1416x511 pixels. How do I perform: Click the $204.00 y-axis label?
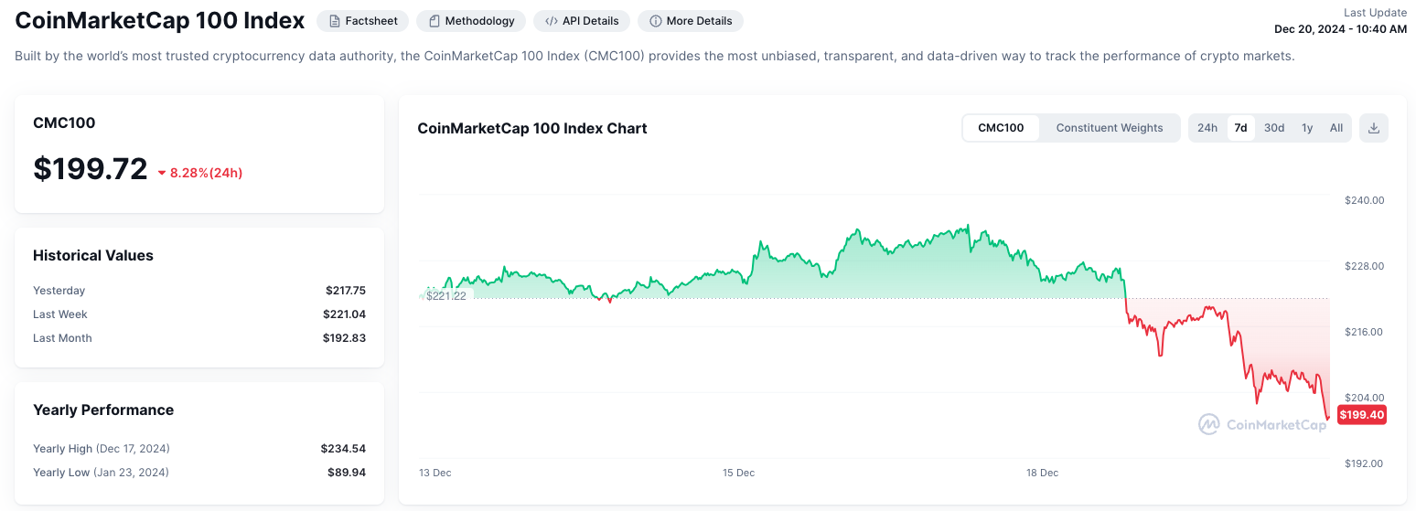1364,398
